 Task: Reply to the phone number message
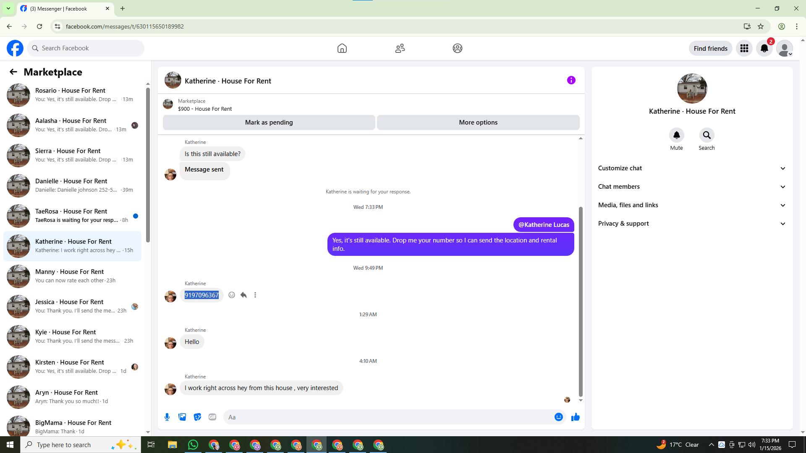(243, 295)
